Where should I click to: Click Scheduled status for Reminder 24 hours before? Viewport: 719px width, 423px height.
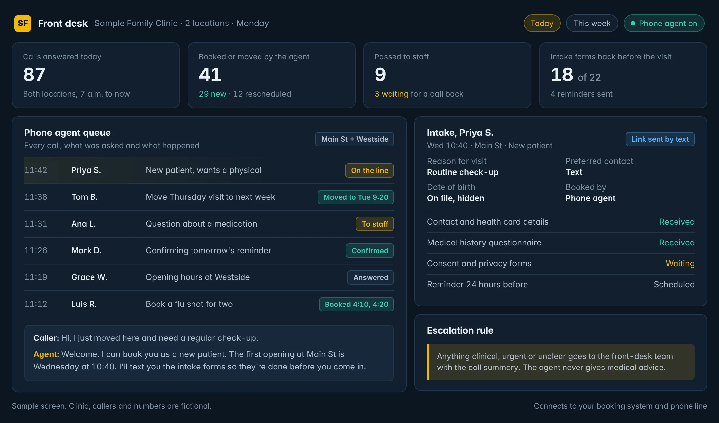click(674, 285)
